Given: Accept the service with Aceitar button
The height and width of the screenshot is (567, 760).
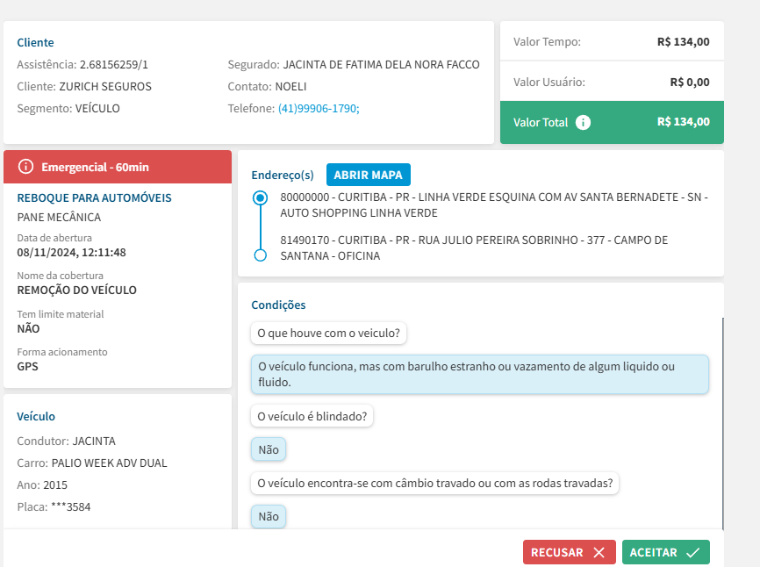Looking at the screenshot, I should 665,553.
